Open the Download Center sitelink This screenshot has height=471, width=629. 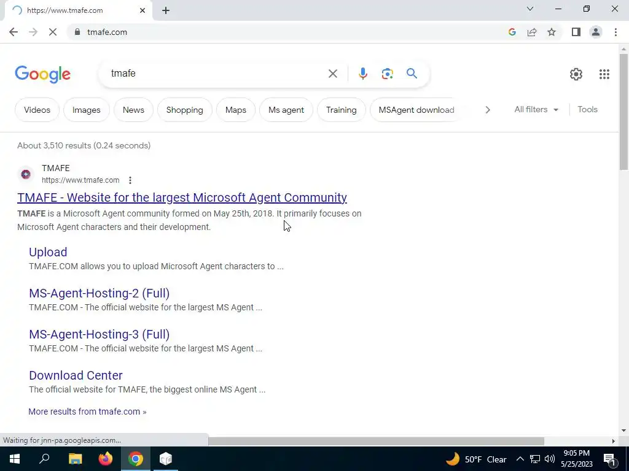76,375
